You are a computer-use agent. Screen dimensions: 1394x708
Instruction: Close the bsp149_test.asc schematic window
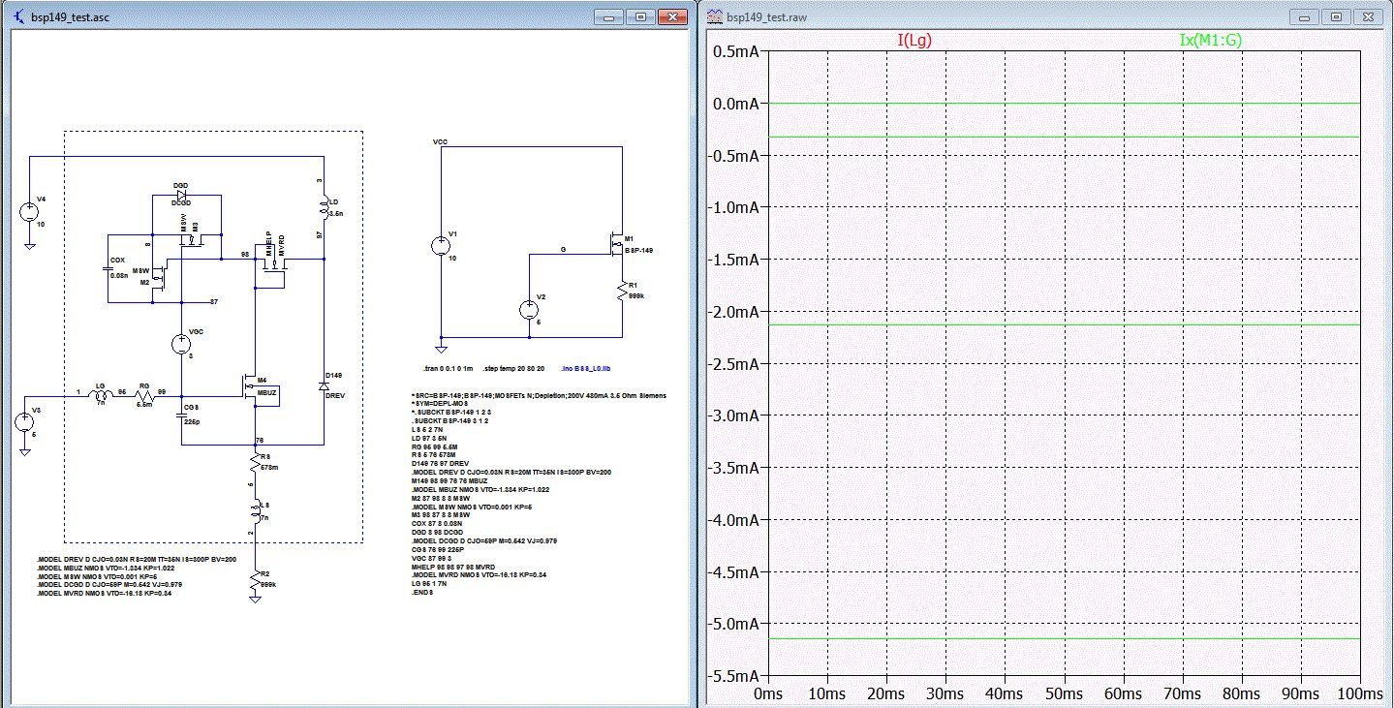[670, 16]
